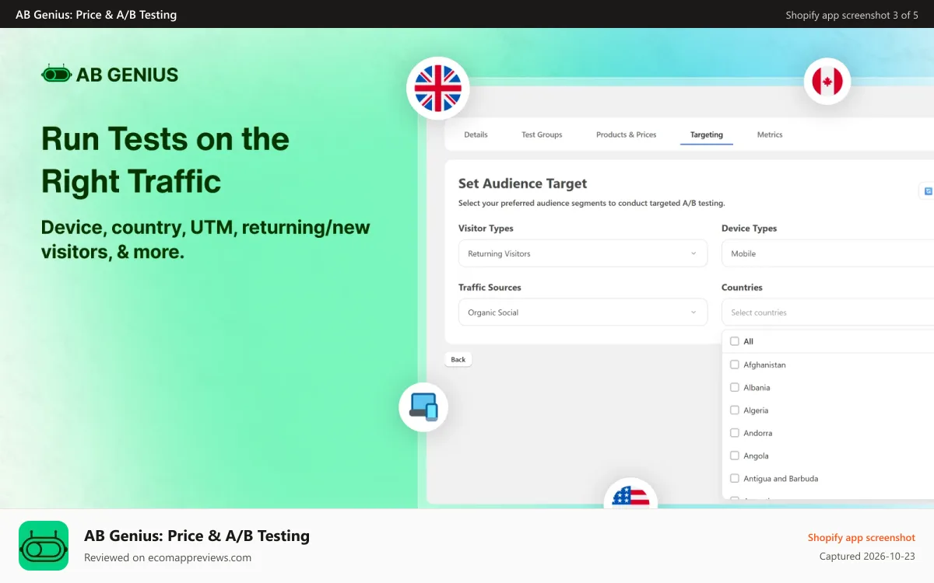Open the Device Types dropdown showing Mobile
The height and width of the screenshot is (583, 934).
click(x=827, y=253)
